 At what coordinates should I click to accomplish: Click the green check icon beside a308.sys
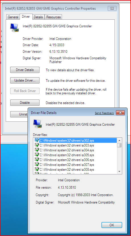coord(37,169)
